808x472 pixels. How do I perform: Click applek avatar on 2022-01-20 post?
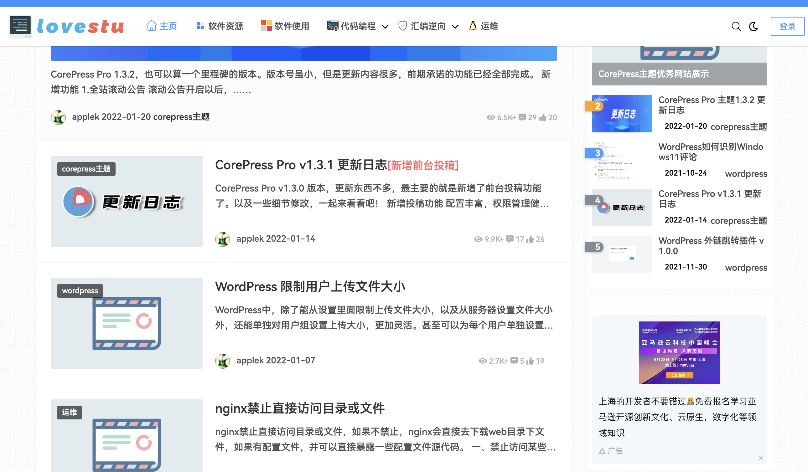pyautogui.click(x=58, y=117)
